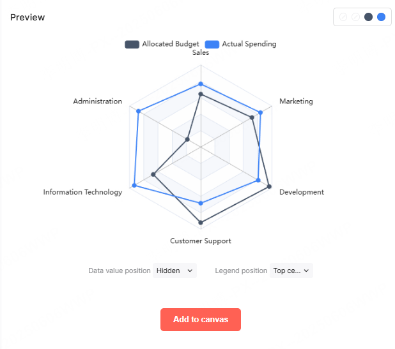Expand the Legend position dropdown

(x=291, y=271)
